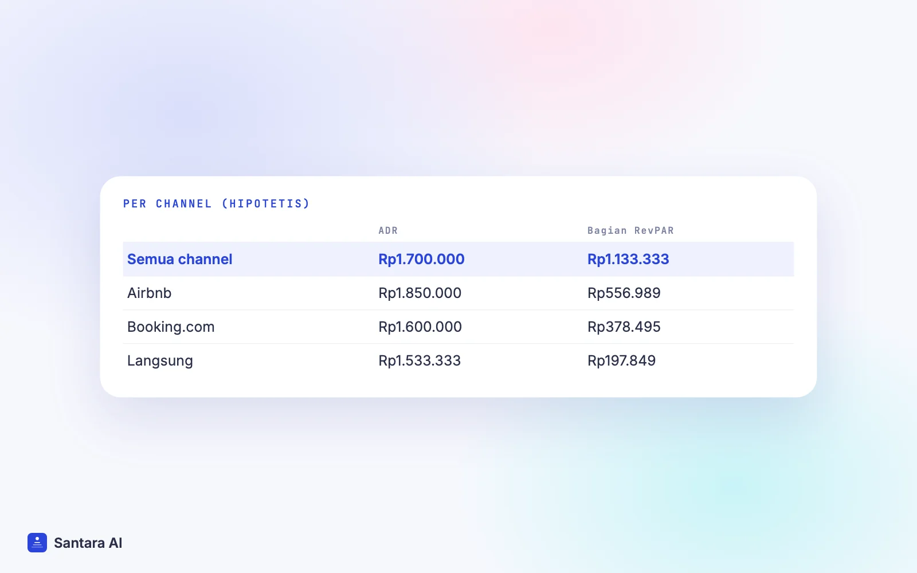Image resolution: width=917 pixels, height=573 pixels.
Task: Click Airbnb RevPAR value Rp556.989
Action: pos(624,293)
